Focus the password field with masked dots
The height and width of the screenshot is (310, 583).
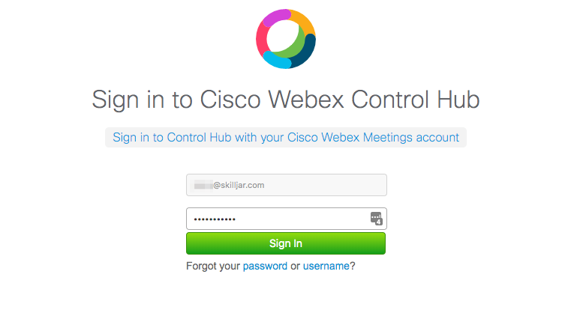tap(287, 219)
